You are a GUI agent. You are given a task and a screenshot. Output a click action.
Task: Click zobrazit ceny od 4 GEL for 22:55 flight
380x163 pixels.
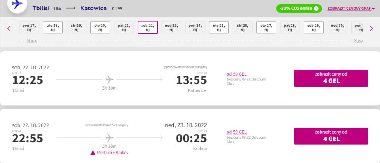pos(331,136)
